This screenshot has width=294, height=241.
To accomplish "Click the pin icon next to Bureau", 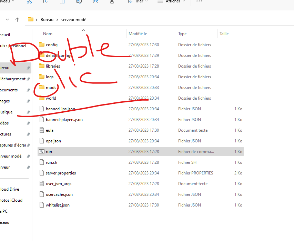I will (x=28, y=68).
